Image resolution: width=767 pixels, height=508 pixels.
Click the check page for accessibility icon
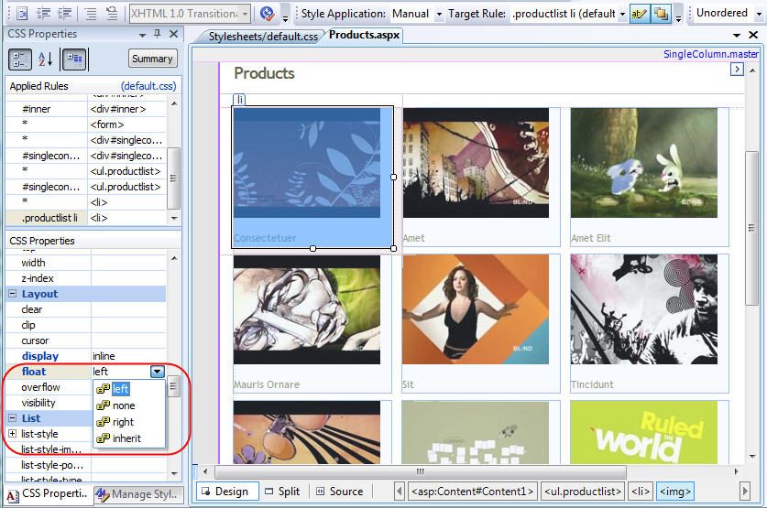(x=267, y=13)
